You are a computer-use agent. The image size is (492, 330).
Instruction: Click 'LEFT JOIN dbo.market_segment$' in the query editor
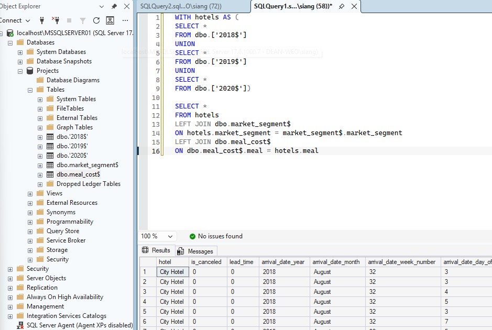(233, 124)
